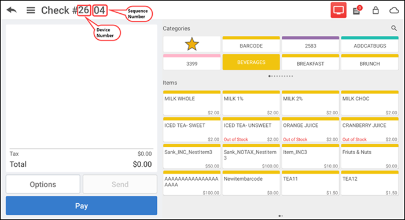This screenshot has width=405, height=220.
Task: Select the star favorites category
Action: click(192, 44)
